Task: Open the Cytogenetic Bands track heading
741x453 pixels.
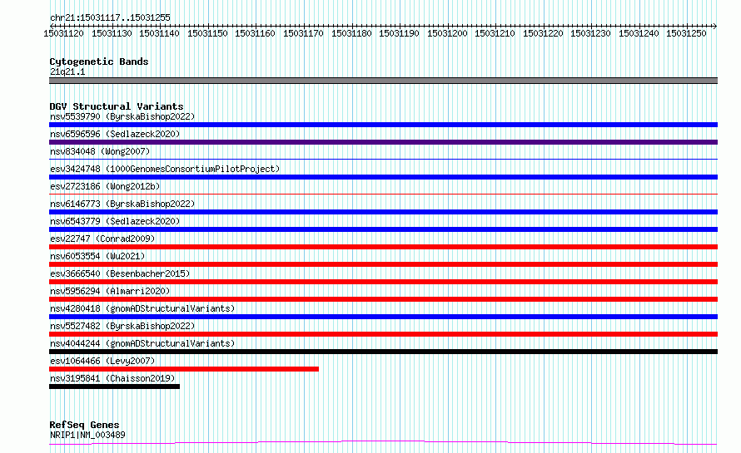Action: pos(99,62)
